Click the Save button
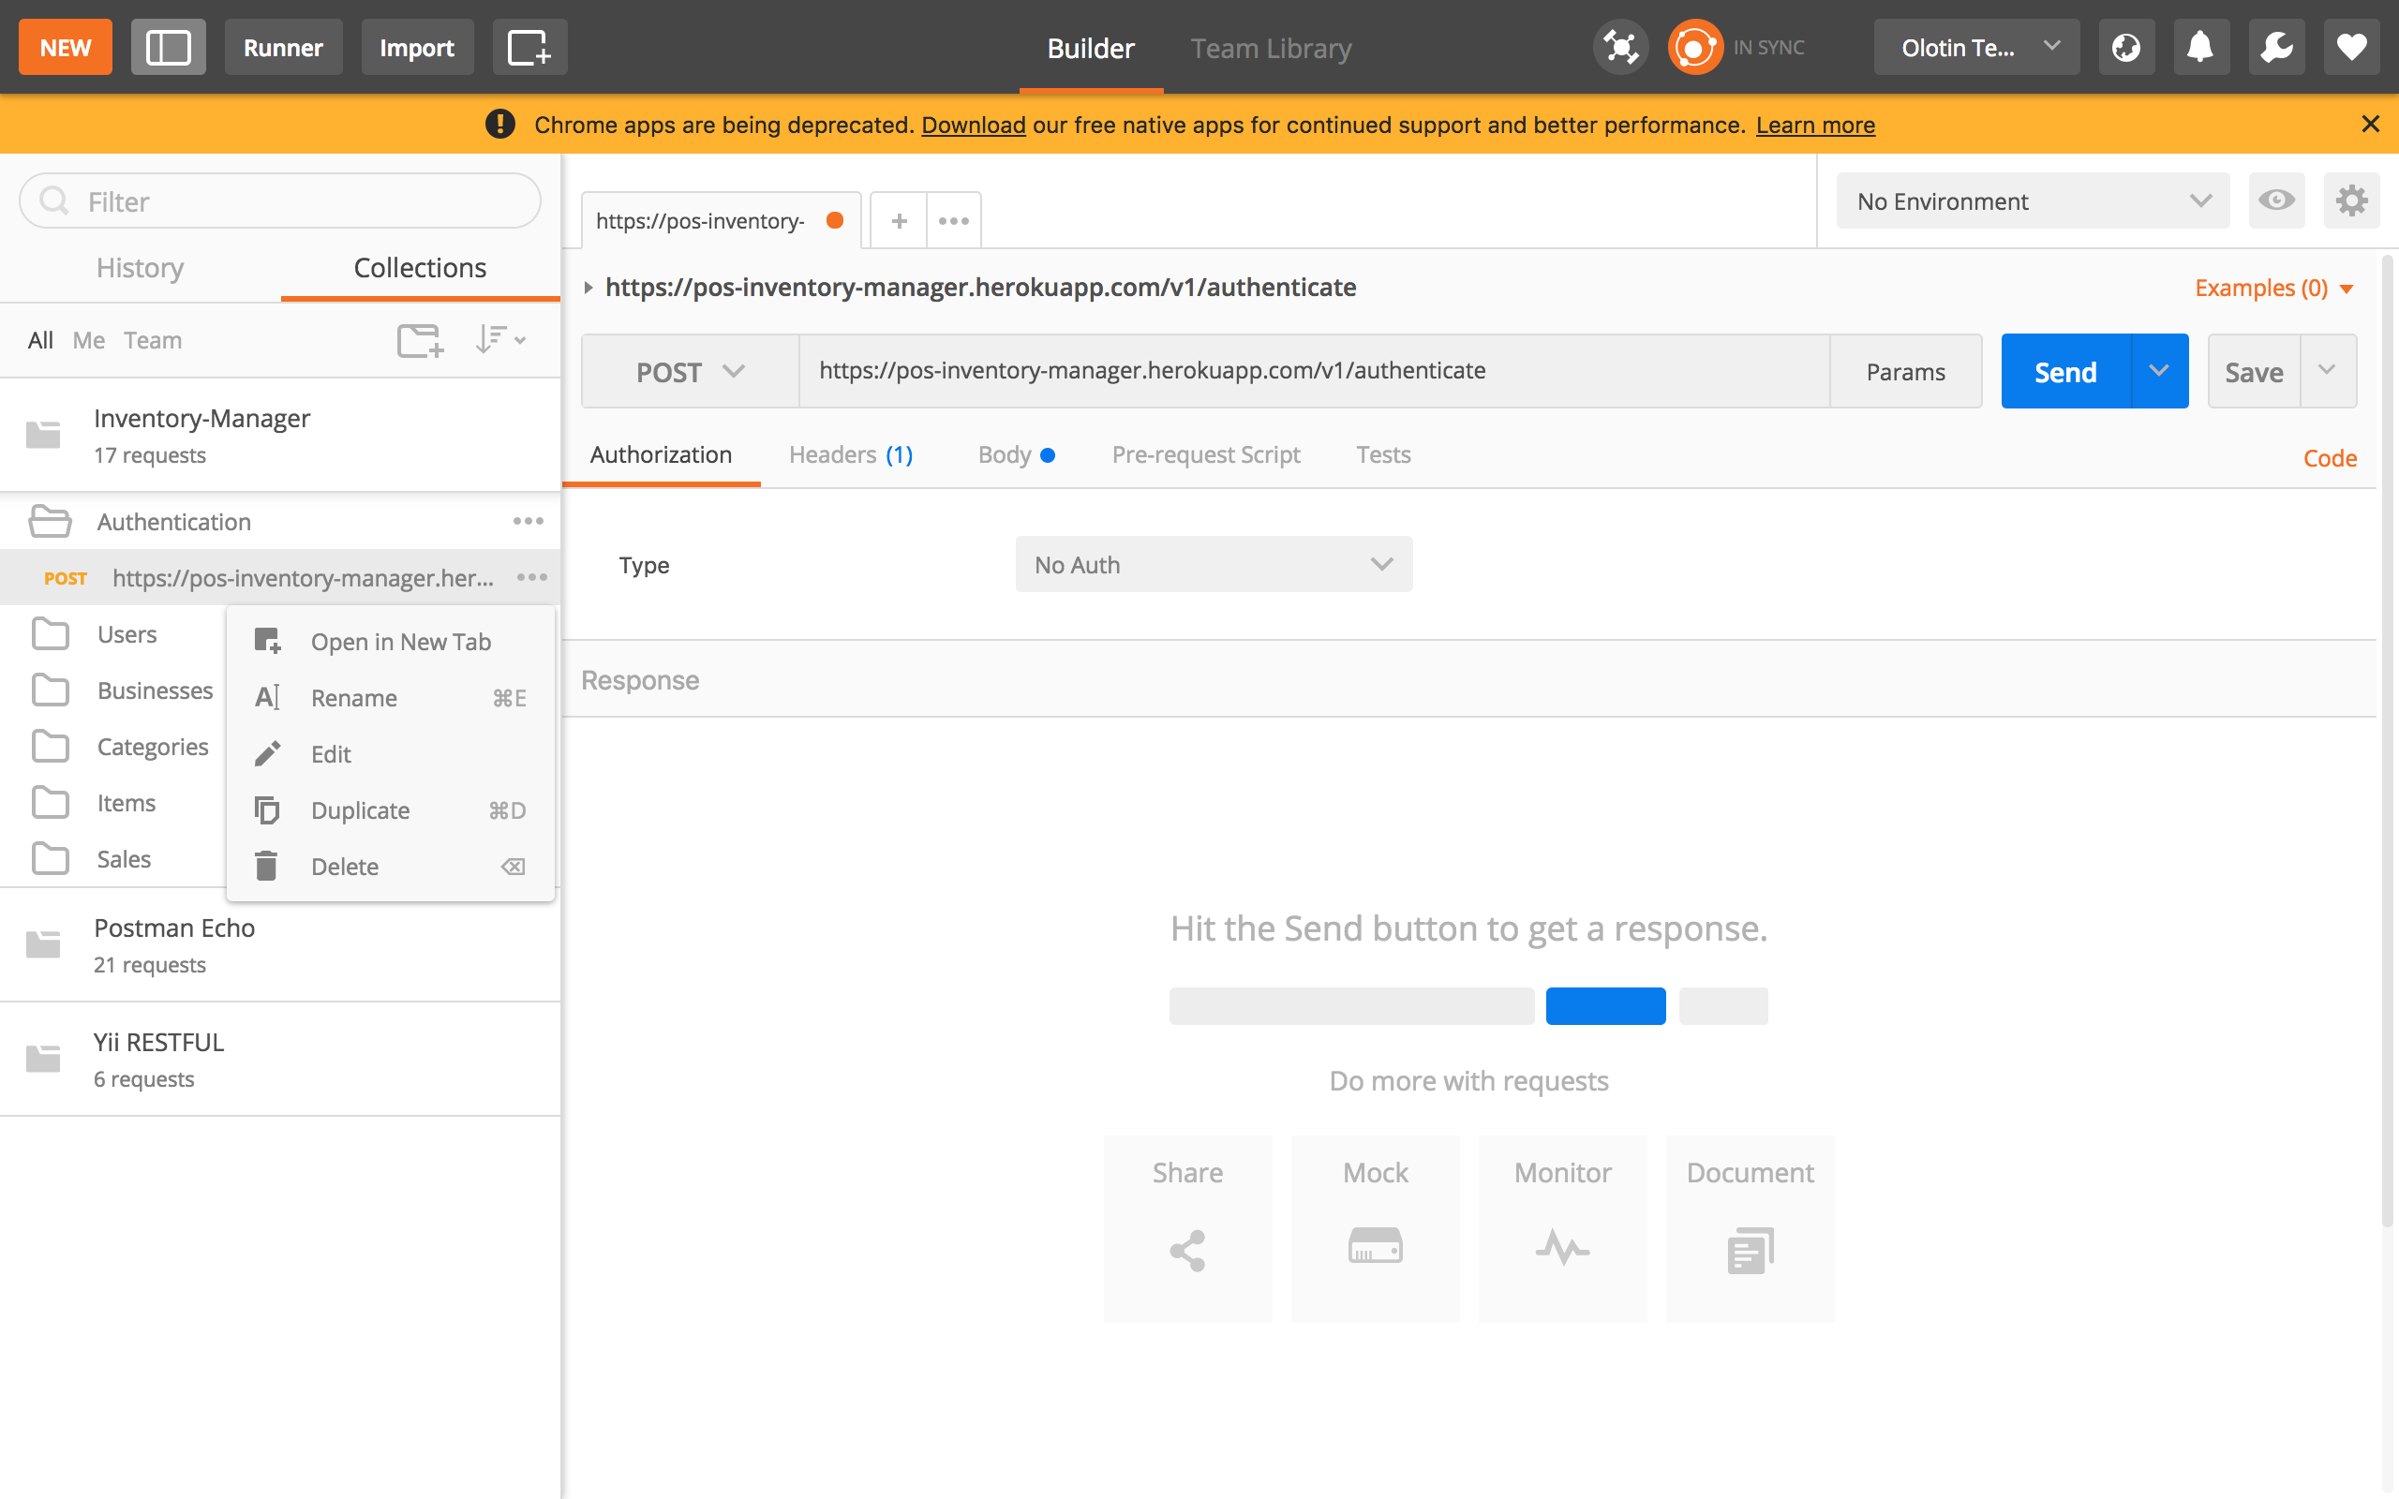 (2253, 372)
